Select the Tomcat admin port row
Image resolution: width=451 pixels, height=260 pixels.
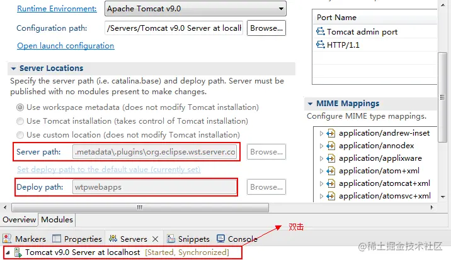pyautogui.click(x=375, y=31)
